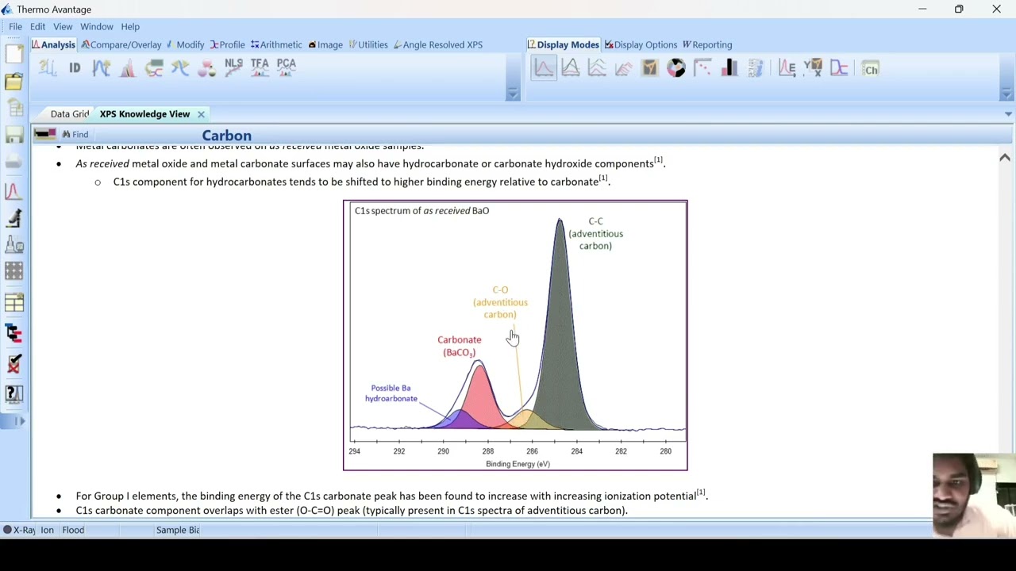1016x571 pixels.
Task: Click the color wheel map display icon
Action: click(676, 68)
